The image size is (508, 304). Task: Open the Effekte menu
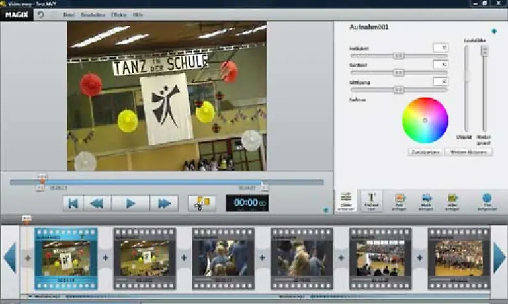coord(119,14)
